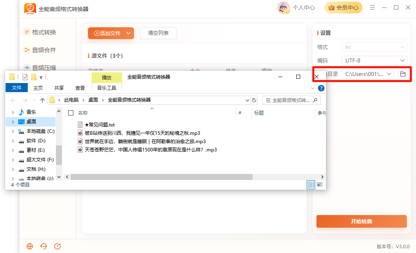Expand the output directory path dropdown
The width and height of the screenshot is (416, 253).
pos(389,74)
